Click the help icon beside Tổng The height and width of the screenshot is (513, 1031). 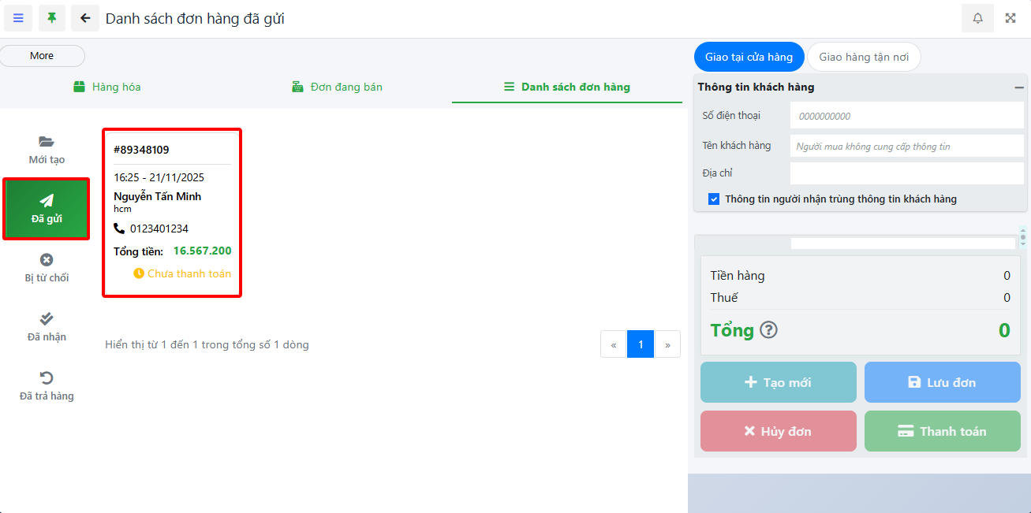click(x=768, y=330)
